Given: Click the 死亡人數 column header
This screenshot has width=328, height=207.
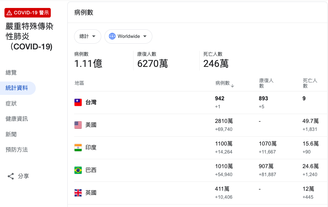Looking at the screenshot, I should point(310,83).
